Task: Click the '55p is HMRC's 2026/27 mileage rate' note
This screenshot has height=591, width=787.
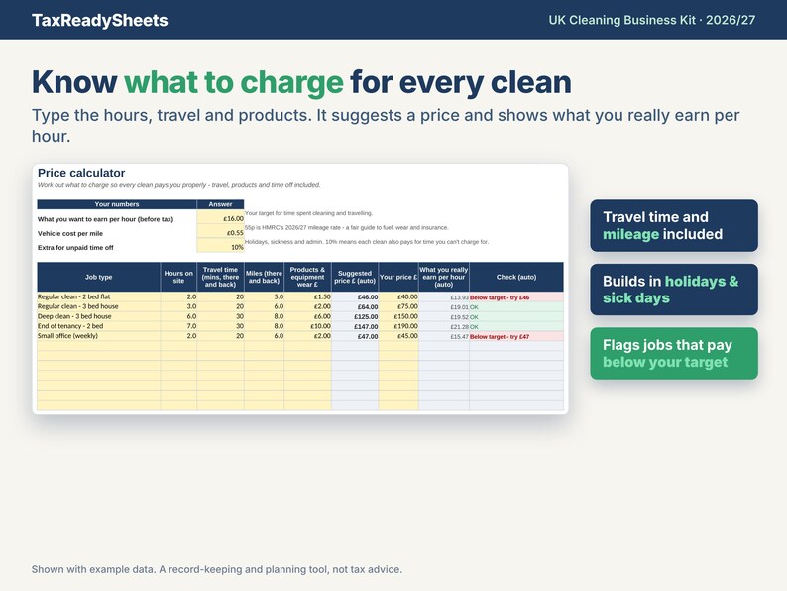Action: (346, 227)
